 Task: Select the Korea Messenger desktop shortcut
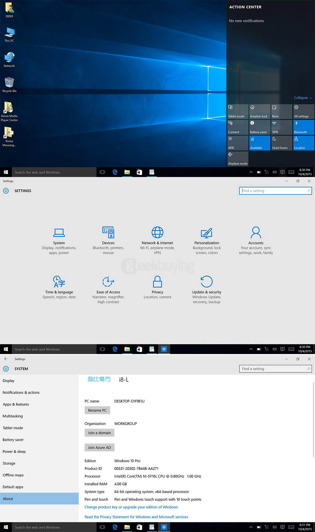(x=9, y=137)
